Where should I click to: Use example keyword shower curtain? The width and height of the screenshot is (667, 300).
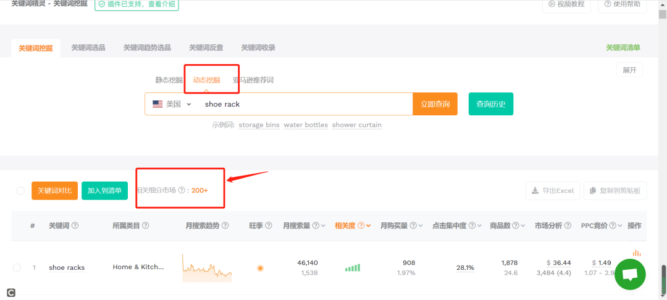(x=357, y=125)
